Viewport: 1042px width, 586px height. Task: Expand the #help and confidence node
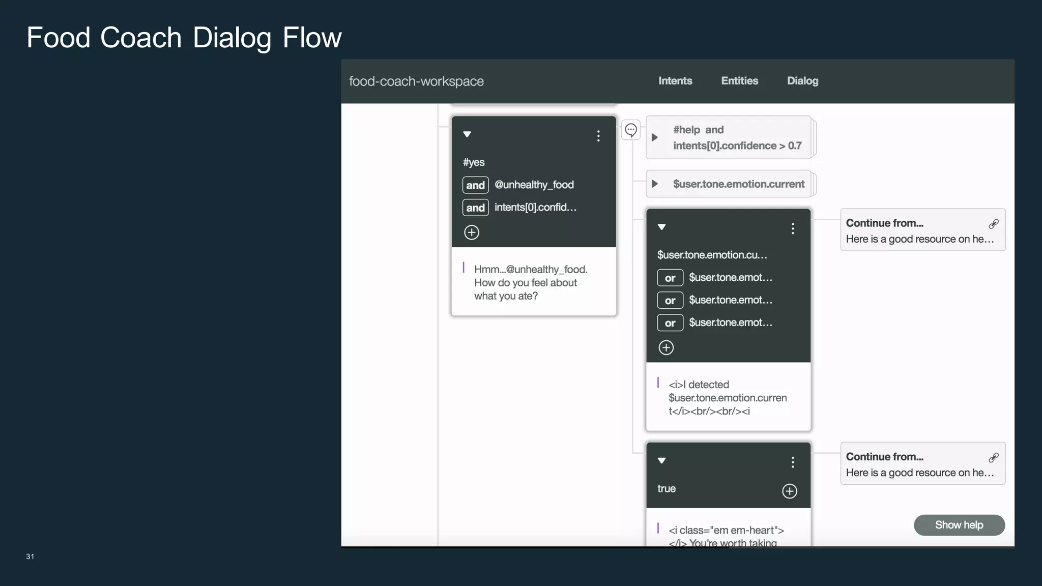[x=655, y=137]
